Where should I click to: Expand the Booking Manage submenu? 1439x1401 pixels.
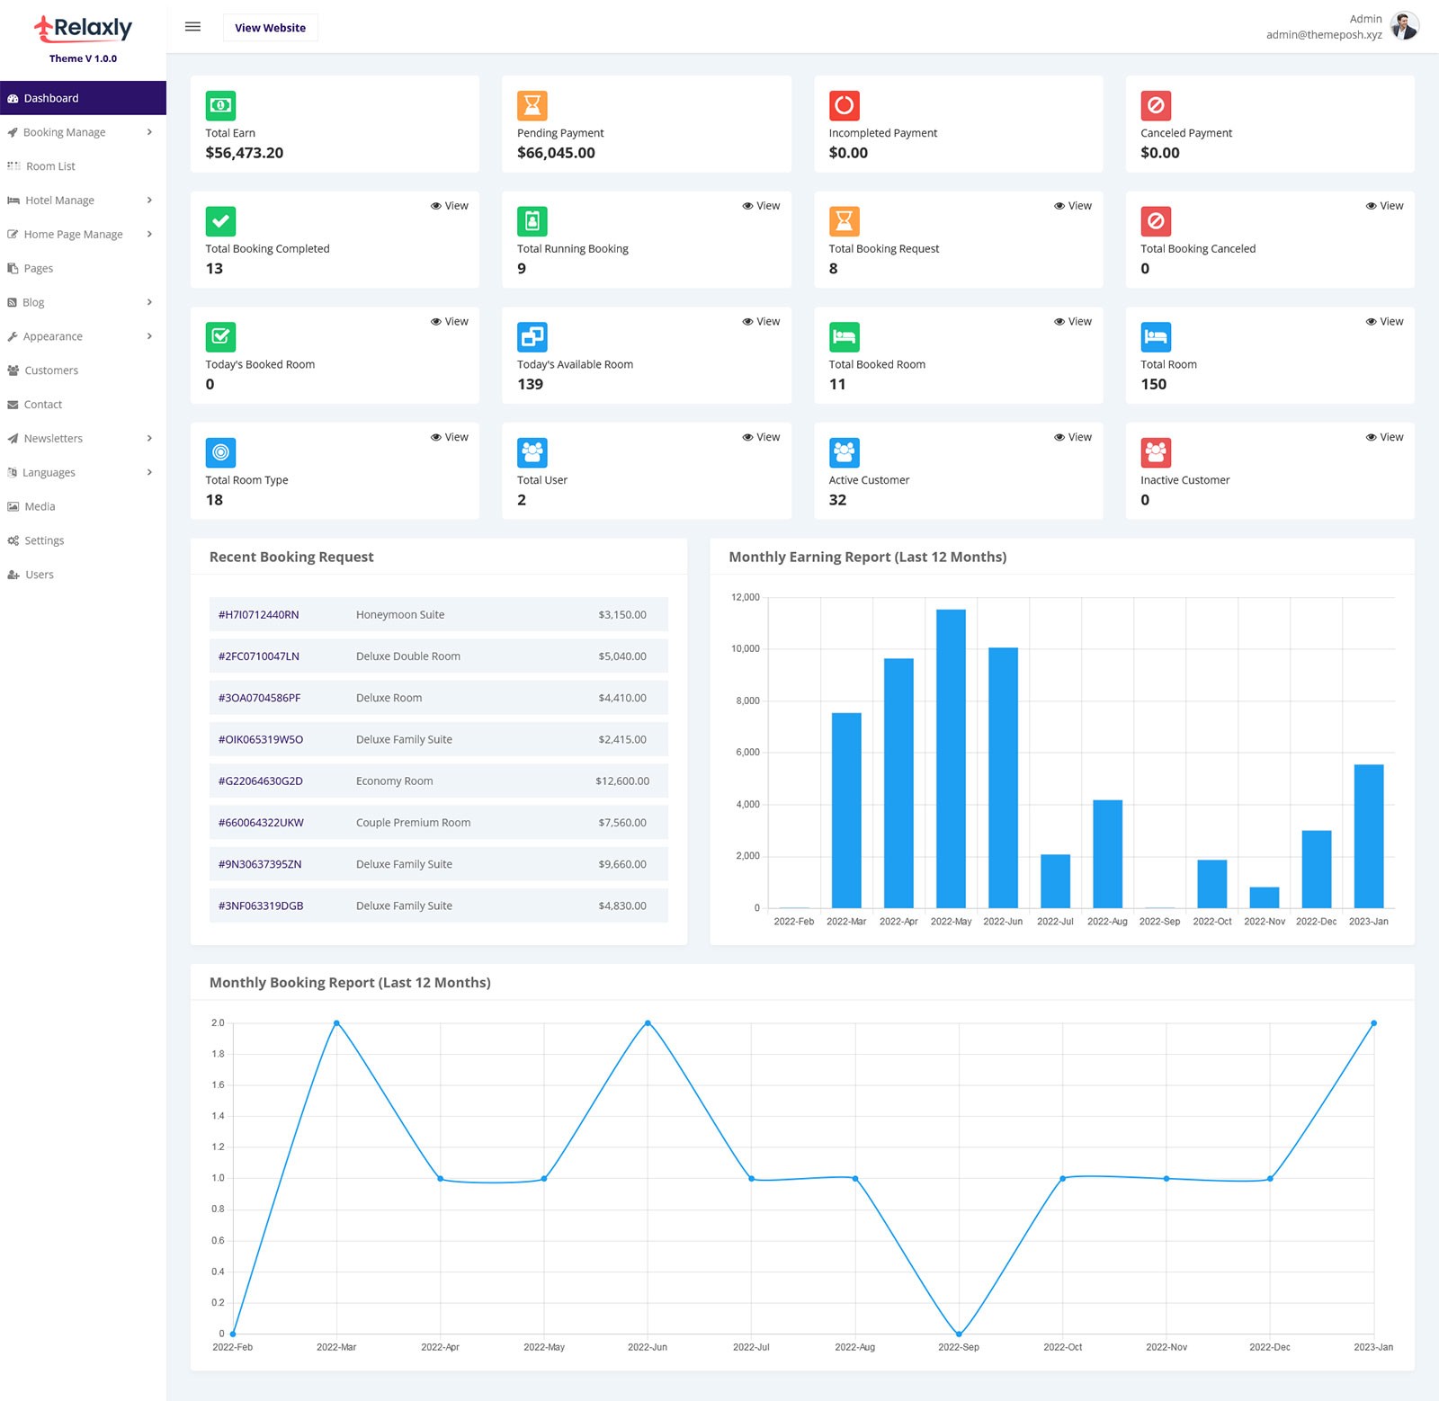click(x=149, y=132)
